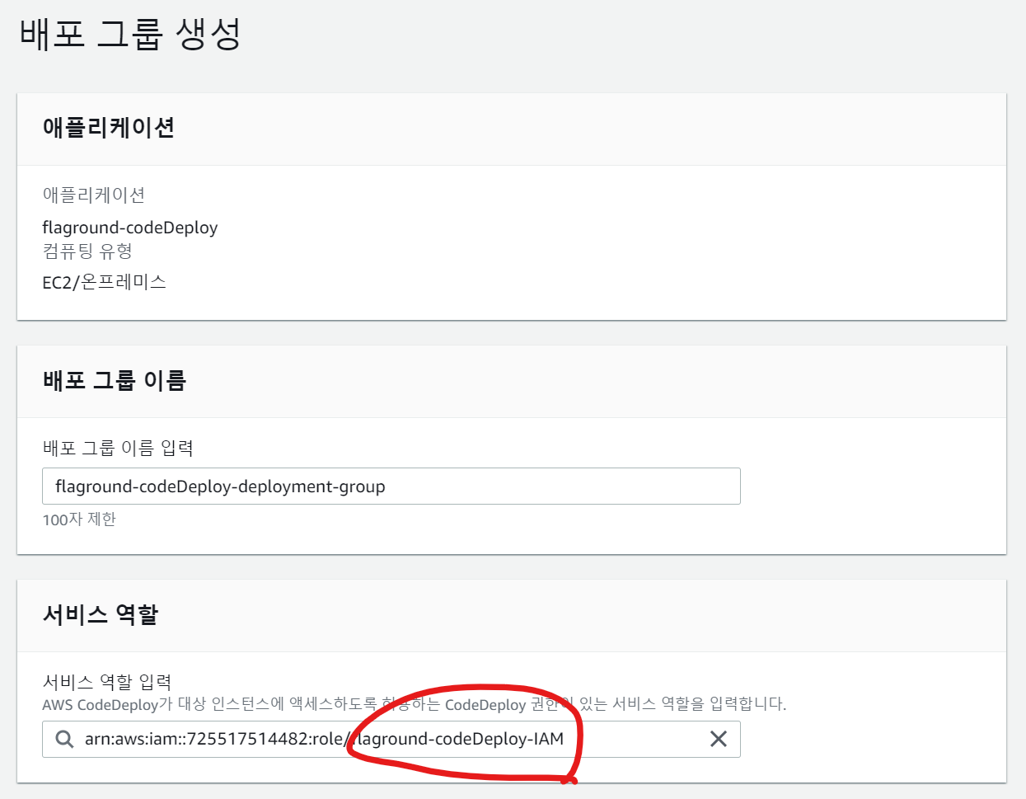1026x799 pixels.
Task: Click the flaground-codeDeploy application name
Action: [130, 228]
